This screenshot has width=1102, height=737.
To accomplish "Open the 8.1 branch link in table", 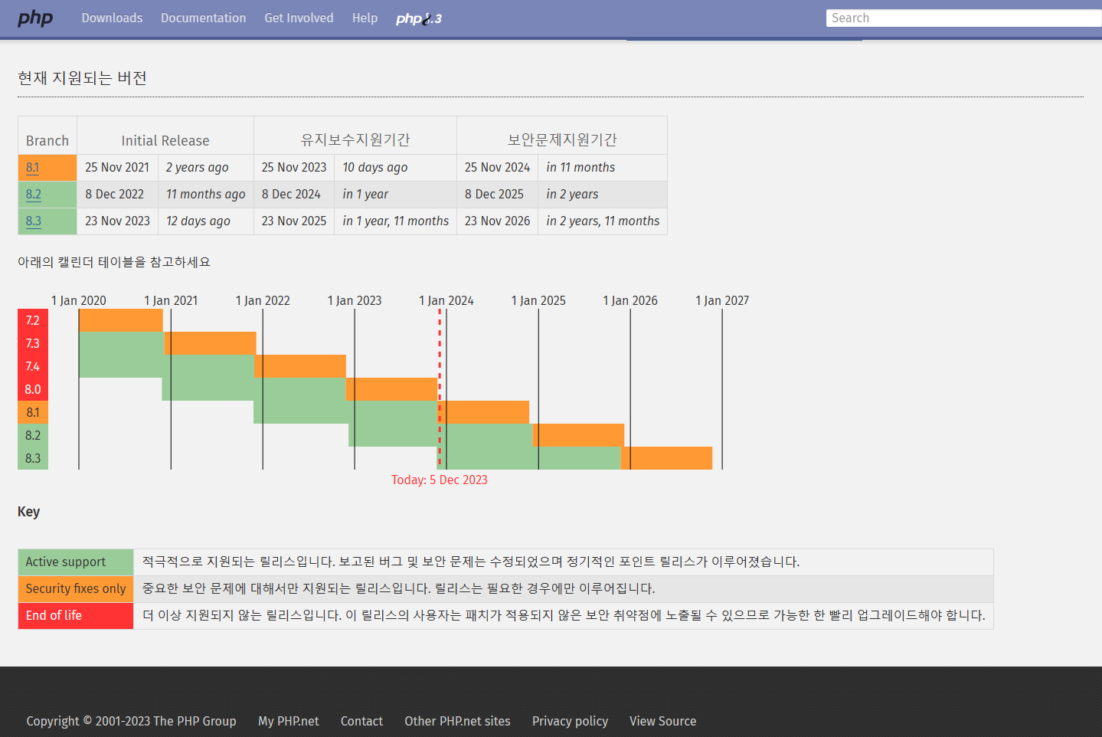I will click(x=32, y=168).
